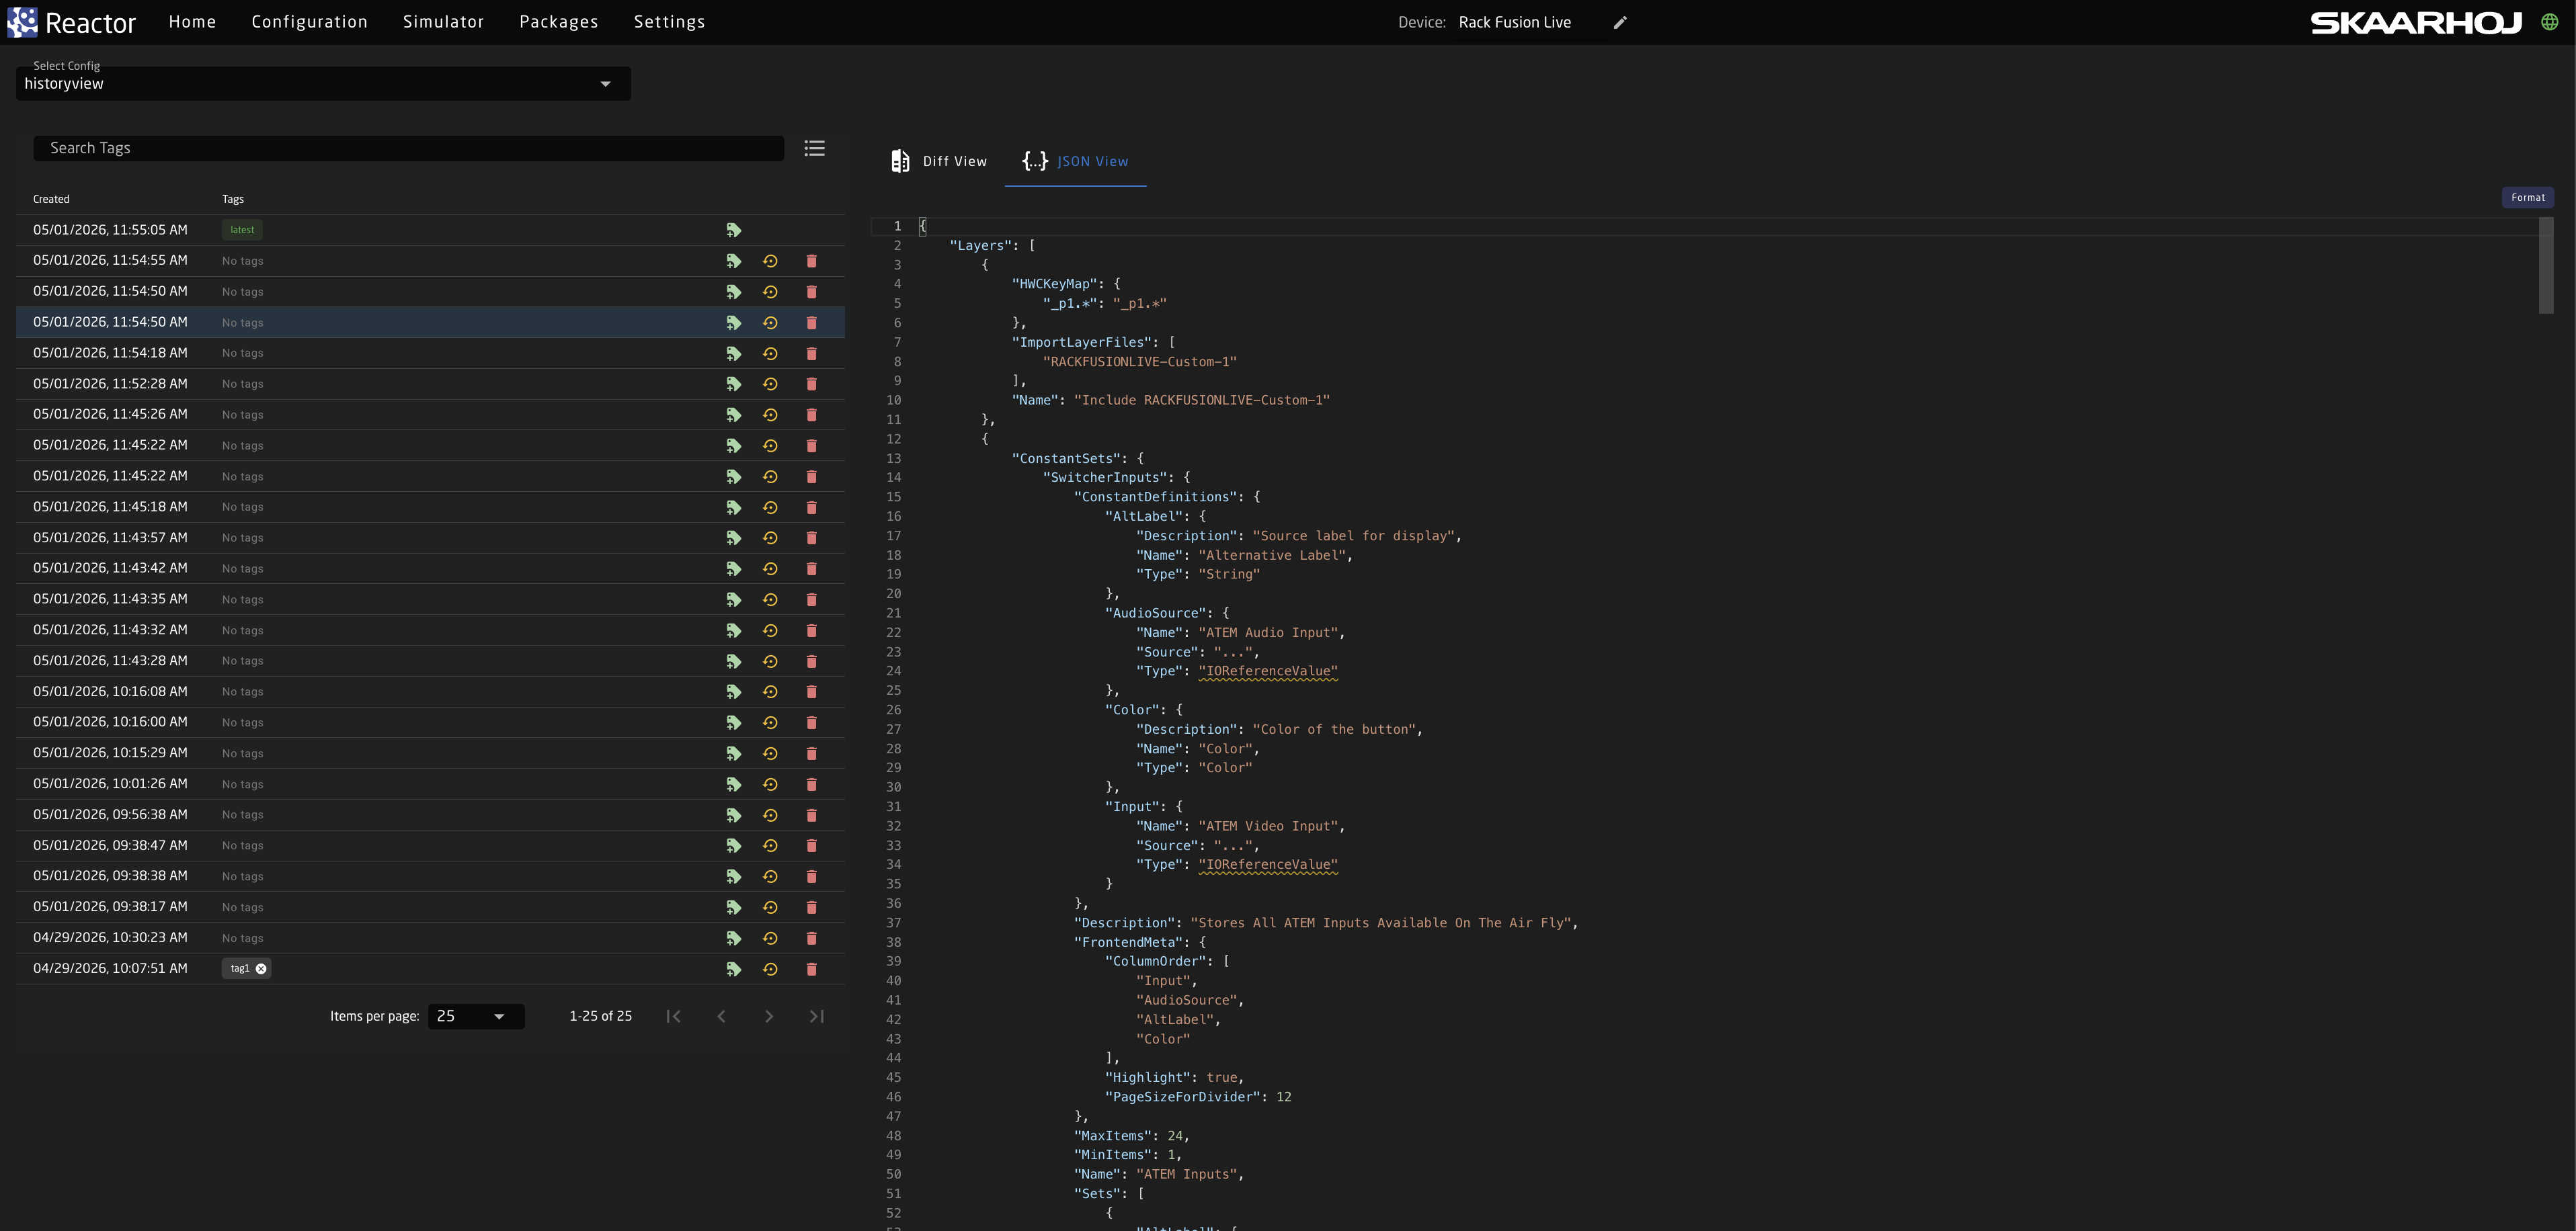Open the Settings menu
This screenshot has height=1231, width=2576.
coord(669,22)
